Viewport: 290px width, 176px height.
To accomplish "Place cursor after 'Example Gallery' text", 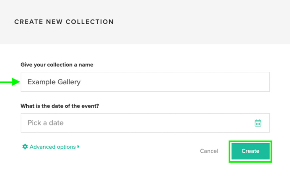I will pos(81,82).
